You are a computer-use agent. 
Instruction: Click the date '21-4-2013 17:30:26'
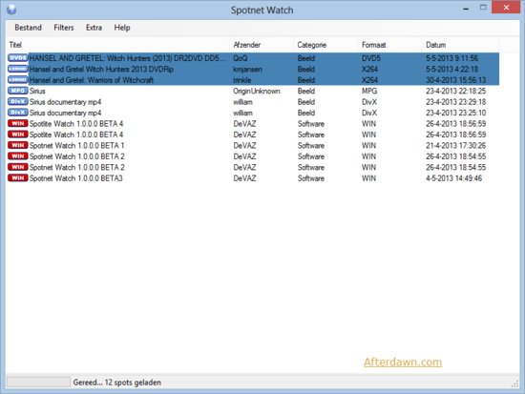point(455,145)
